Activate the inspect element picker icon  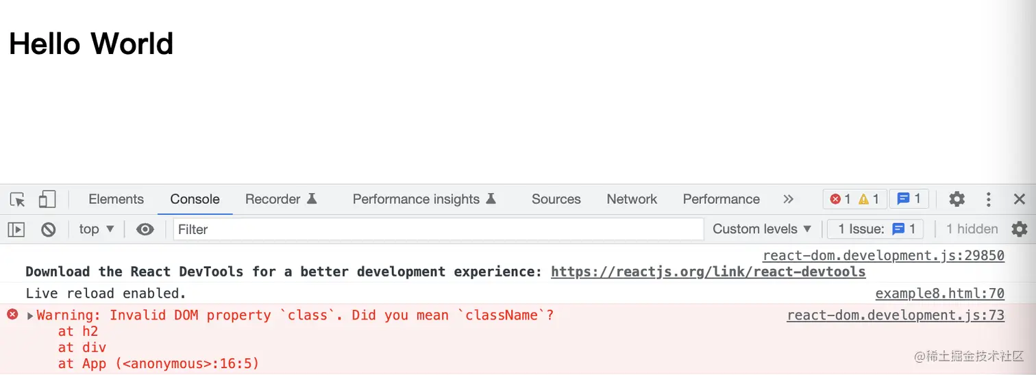coord(18,199)
